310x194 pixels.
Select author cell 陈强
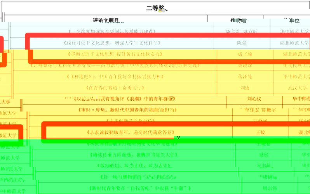(242, 43)
